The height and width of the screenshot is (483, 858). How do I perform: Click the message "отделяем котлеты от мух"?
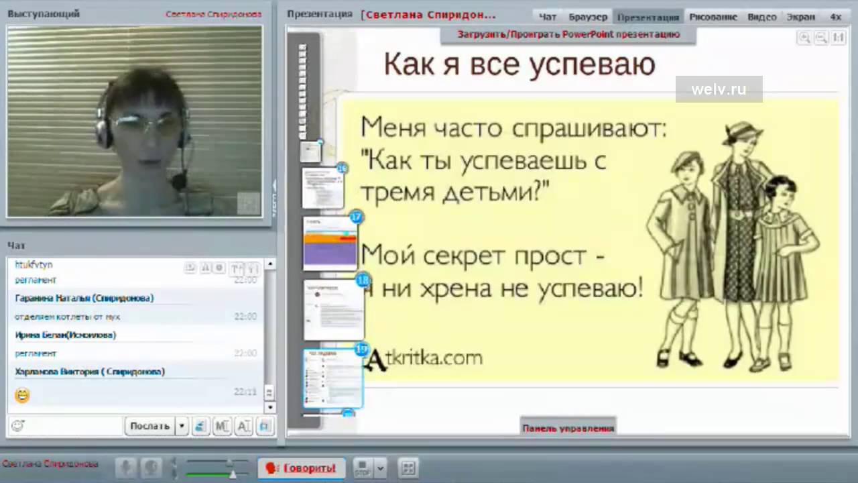[68, 317]
